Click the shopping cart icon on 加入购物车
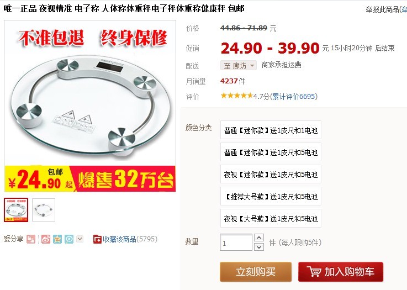 pyautogui.click(x=314, y=271)
